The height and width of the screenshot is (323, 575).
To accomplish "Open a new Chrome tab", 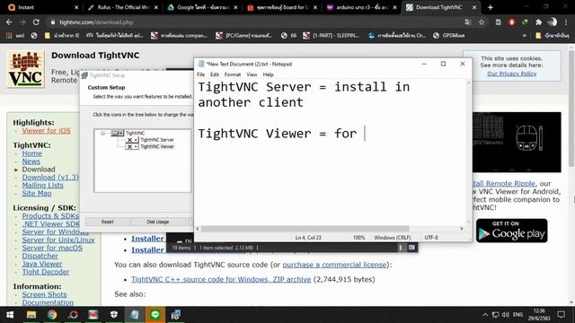I will tap(491, 7).
